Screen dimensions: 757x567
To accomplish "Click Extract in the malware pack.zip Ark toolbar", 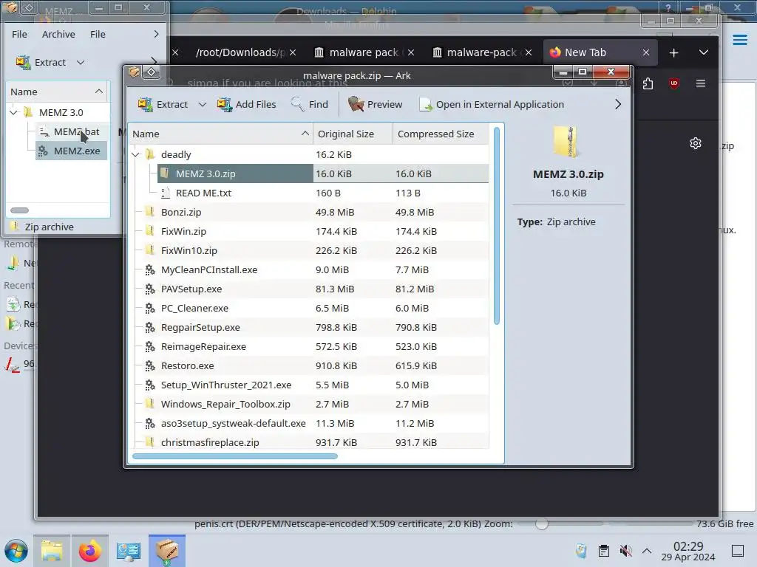I will coord(163,104).
